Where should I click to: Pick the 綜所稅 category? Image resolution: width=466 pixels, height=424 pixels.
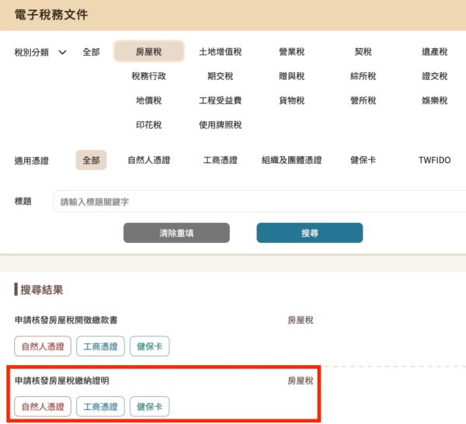363,76
